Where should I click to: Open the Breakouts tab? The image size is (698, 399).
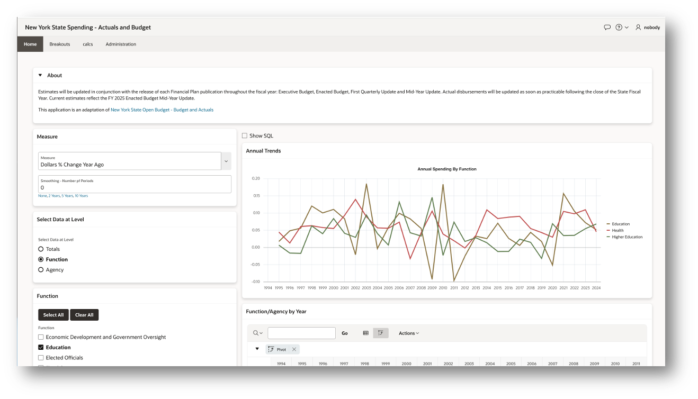60,44
